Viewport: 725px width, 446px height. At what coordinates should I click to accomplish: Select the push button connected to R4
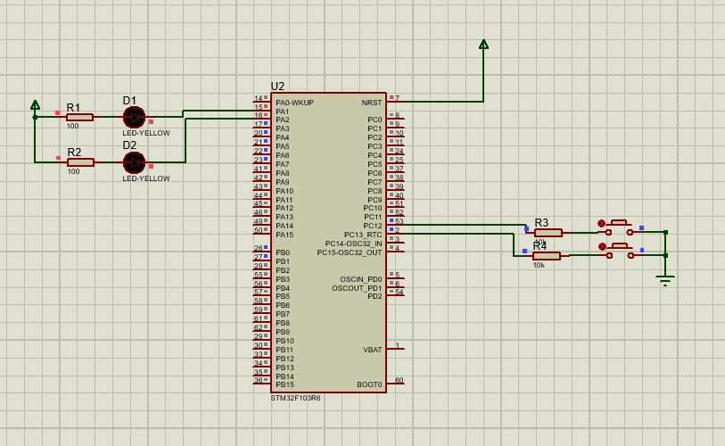620,251
